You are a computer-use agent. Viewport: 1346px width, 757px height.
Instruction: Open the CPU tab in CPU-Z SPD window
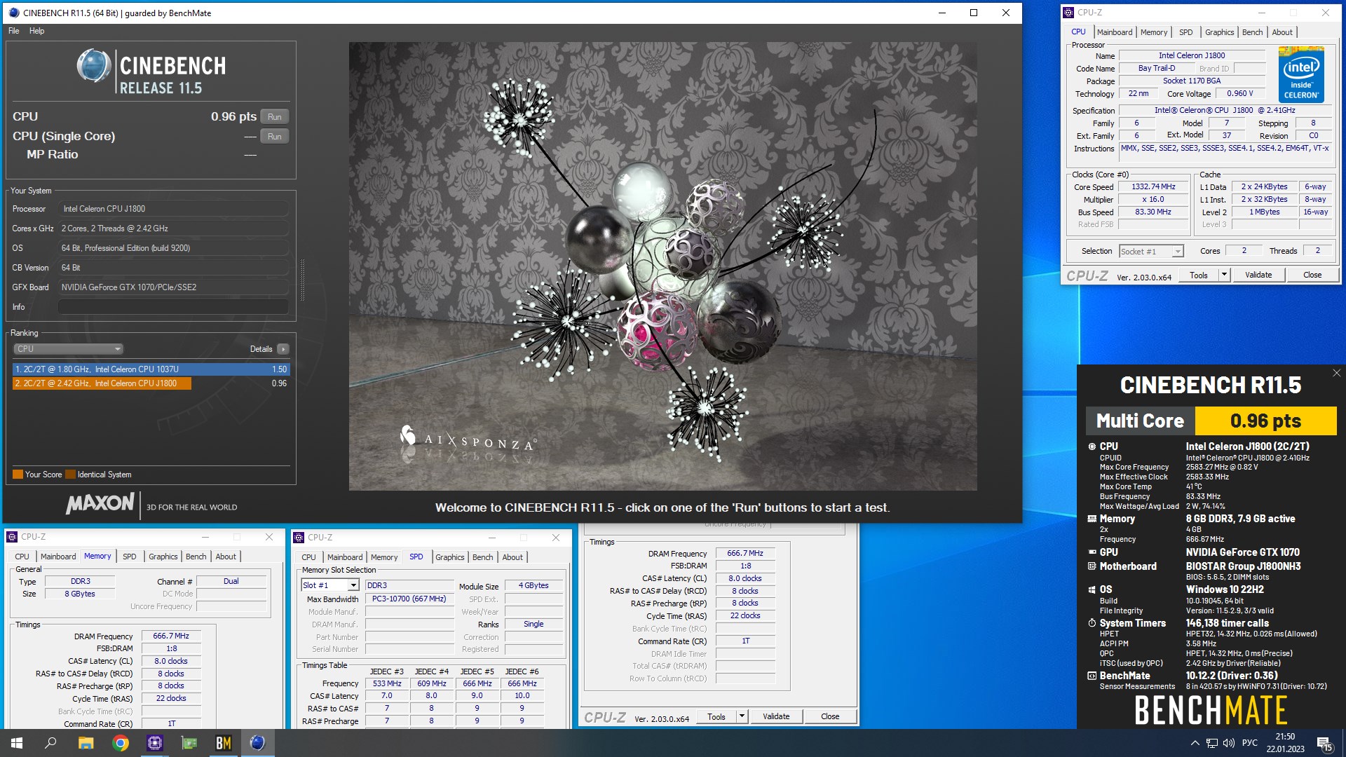coord(308,557)
